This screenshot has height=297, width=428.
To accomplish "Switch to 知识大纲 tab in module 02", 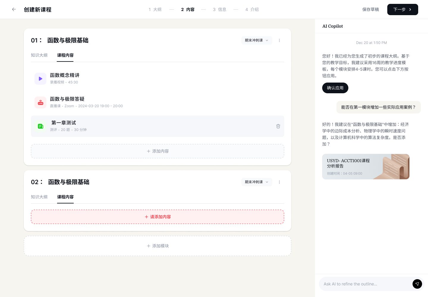I will [39, 197].
